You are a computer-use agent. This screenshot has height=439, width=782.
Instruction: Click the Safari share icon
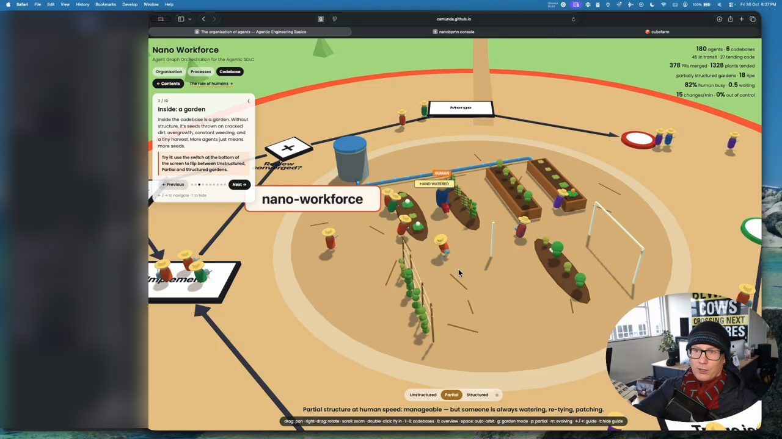pyautogui.click(x=730, y=19)
